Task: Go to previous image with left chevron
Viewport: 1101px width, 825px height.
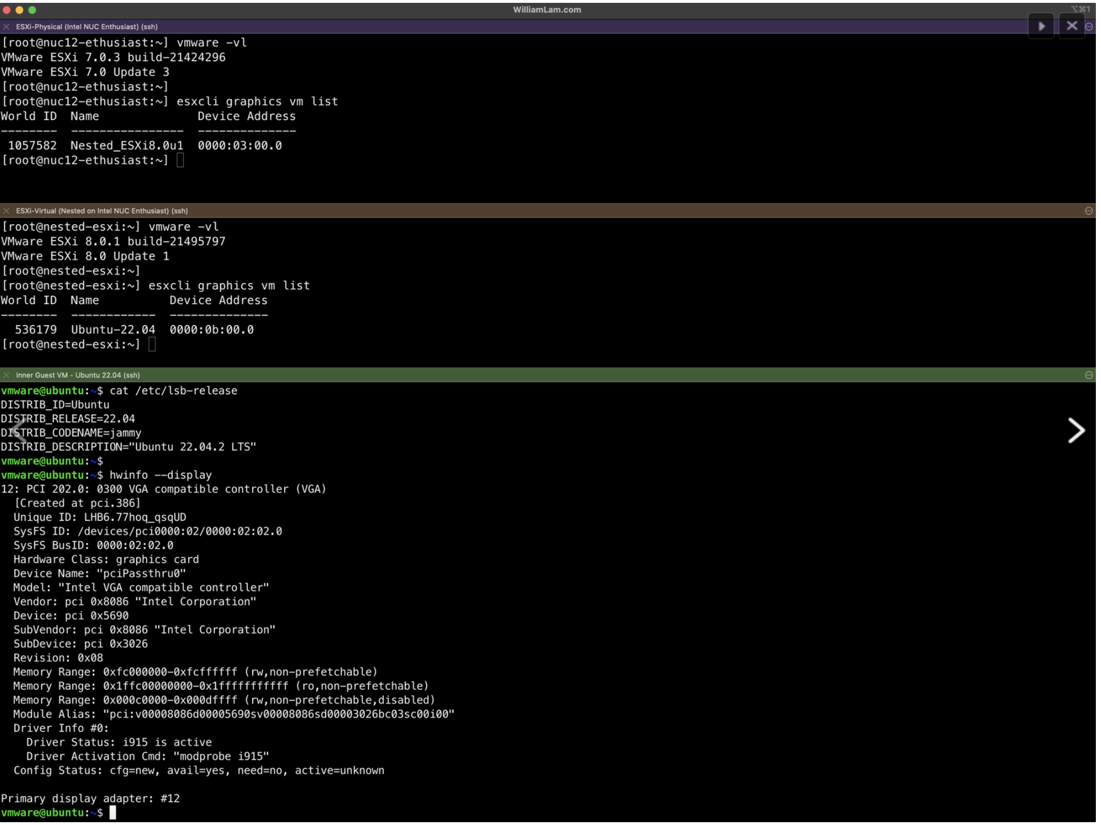Action: tap(18, 432)
